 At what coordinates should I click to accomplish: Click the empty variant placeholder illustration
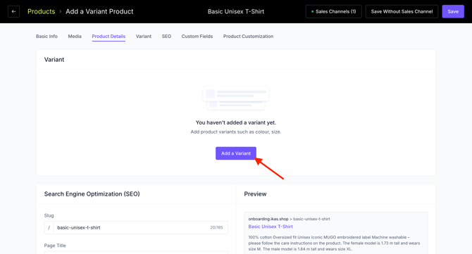pos(236,99)
